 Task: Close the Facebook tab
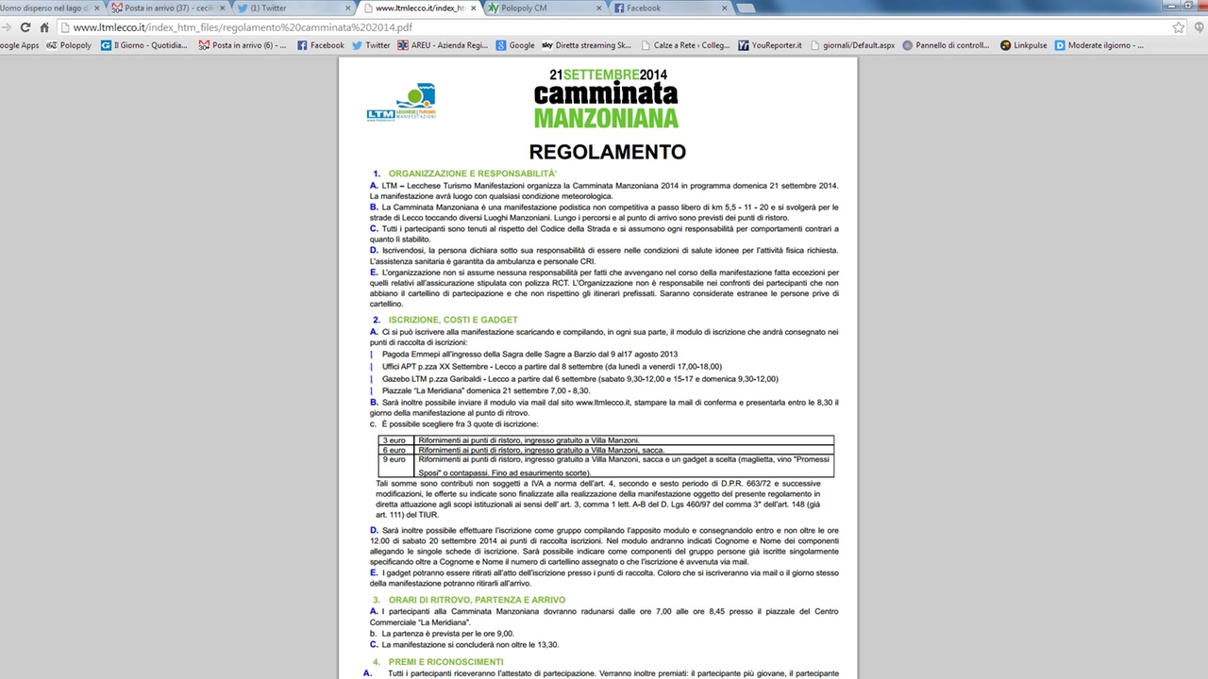click(x=726, y=8)
